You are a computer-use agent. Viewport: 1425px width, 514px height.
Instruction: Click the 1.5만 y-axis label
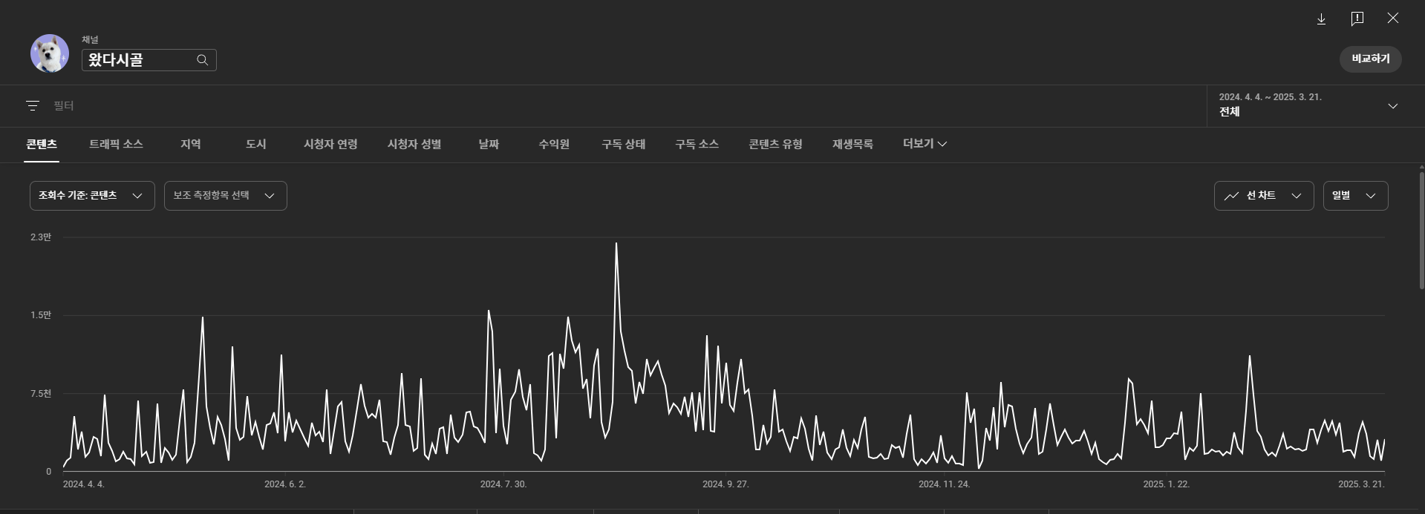pos(41,315)
